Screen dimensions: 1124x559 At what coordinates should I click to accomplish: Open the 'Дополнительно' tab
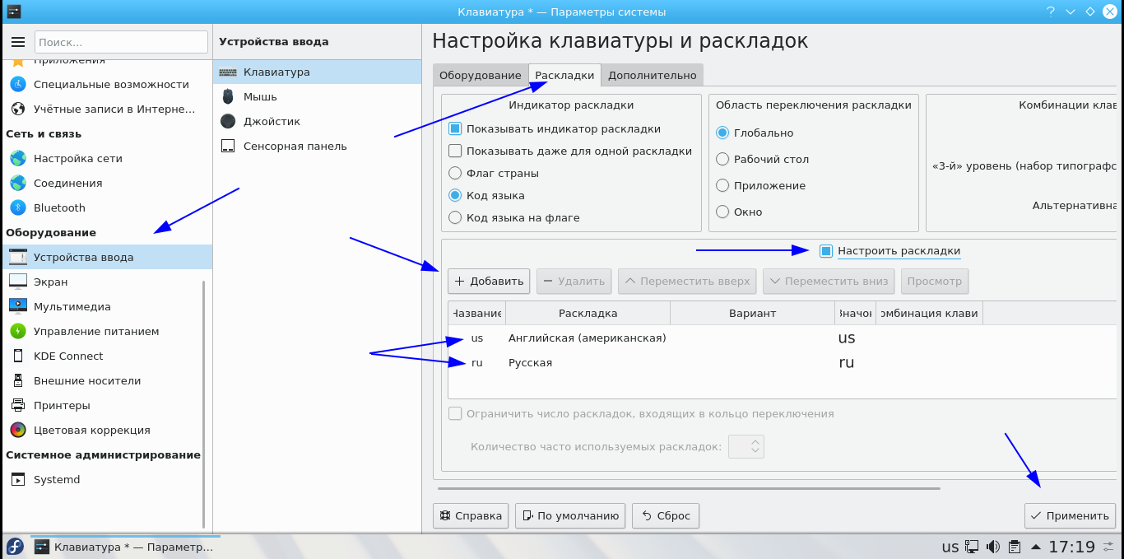pos(652,75)
